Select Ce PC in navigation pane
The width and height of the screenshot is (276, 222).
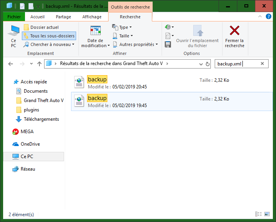pyautogui.click(x=34, y=157)
